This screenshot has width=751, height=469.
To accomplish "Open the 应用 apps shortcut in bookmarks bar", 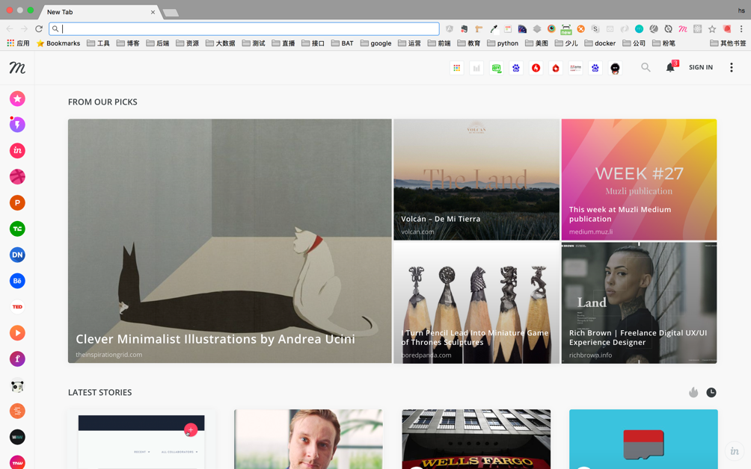I will [x=18, y=43].
